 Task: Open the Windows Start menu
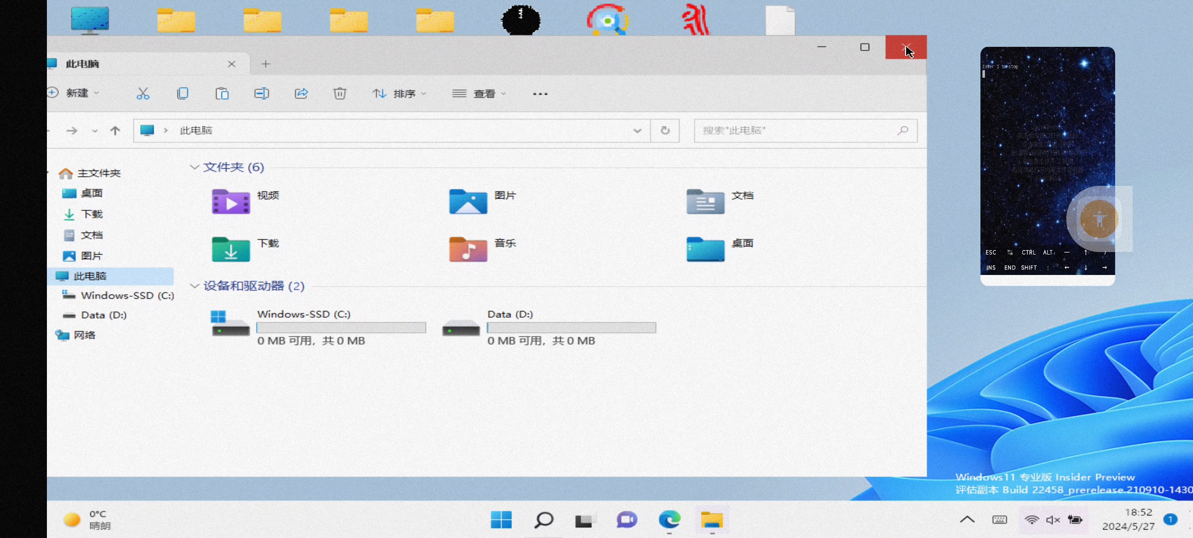click(501, 520)
